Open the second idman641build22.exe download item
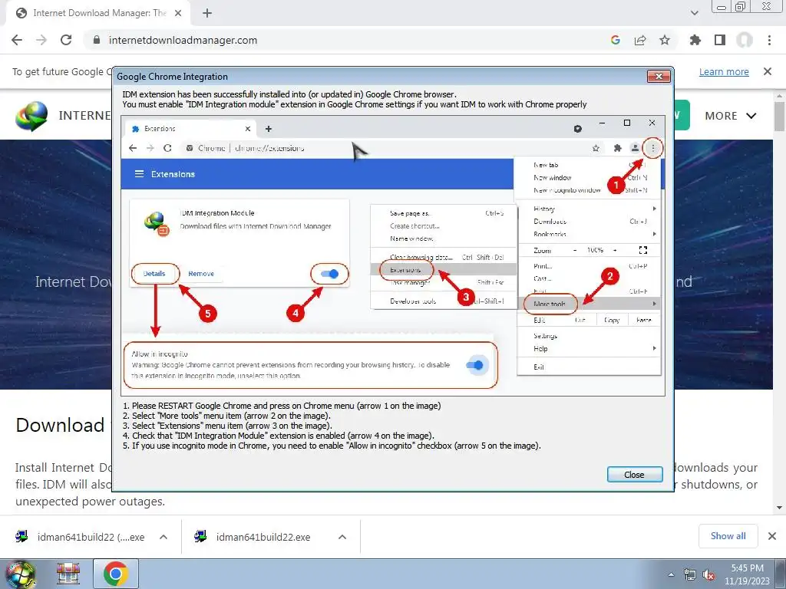 point(255,537)
